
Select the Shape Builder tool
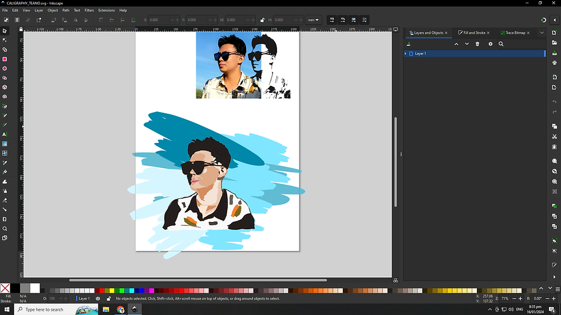(5, 50)
